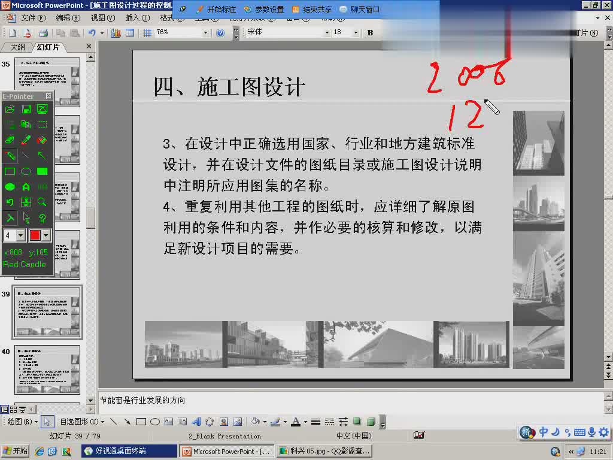Open the Undo history dropdown arrow
This screenshot has width=613, height=460.
point(102,33)
